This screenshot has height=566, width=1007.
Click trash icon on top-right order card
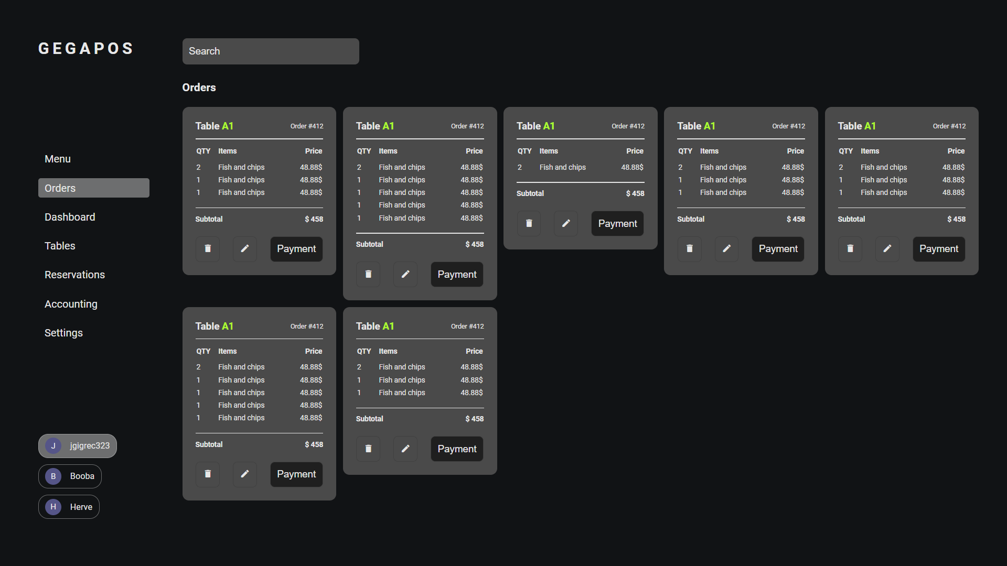click(850, 249)
